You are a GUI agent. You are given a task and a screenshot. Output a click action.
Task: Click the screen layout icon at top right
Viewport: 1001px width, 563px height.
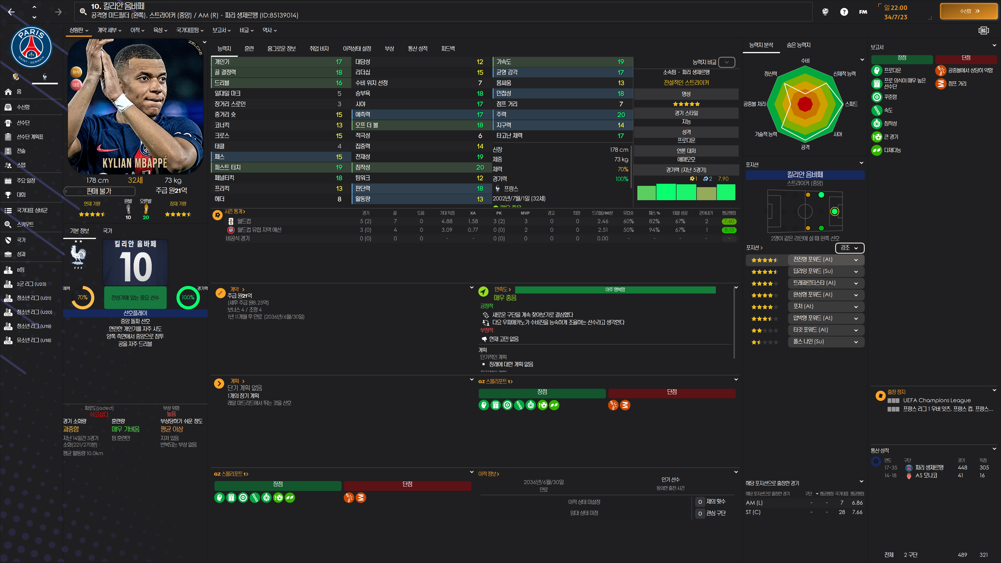pos(984,30)
